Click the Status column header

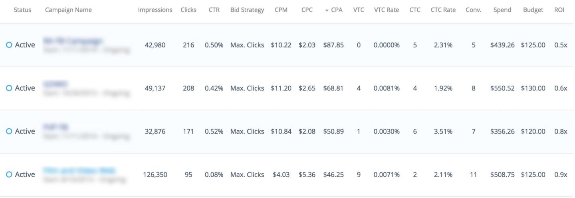(22, 10)
